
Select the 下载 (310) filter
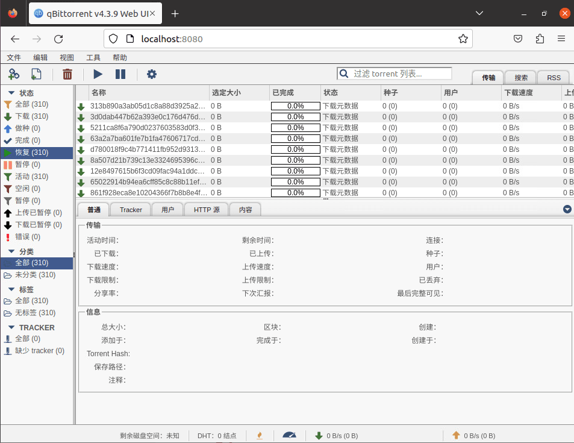[x=37, y=116]
